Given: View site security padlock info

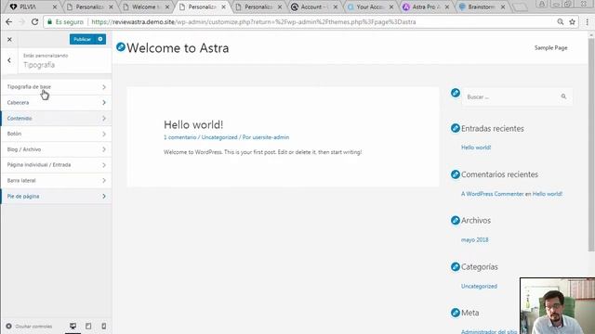Looking at the screenshot, I should pos(49,22).
